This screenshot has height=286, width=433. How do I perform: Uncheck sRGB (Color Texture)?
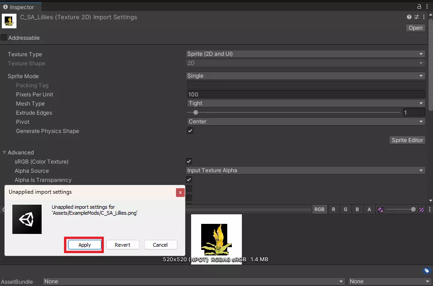click(189, 161)
